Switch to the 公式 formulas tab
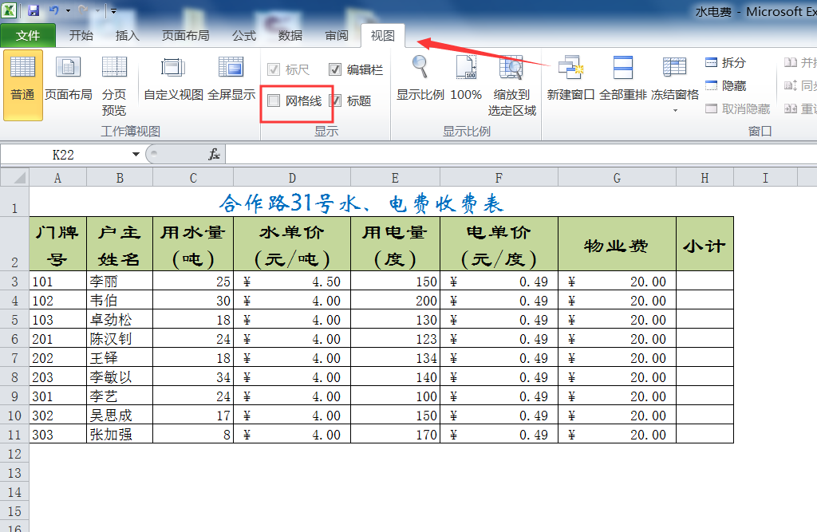This screenshot has width=817, height=532. (244, 36)
